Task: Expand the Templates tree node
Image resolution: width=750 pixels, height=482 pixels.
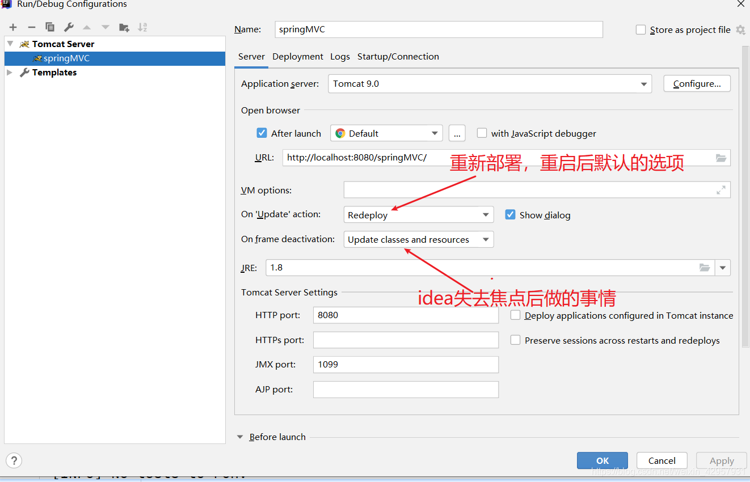Action: 10,73
